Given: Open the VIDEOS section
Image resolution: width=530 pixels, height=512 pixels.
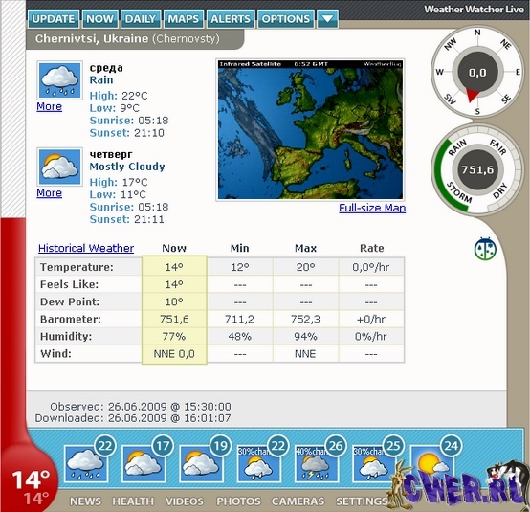Looking at the screenshot, I should tap(185, 501).
